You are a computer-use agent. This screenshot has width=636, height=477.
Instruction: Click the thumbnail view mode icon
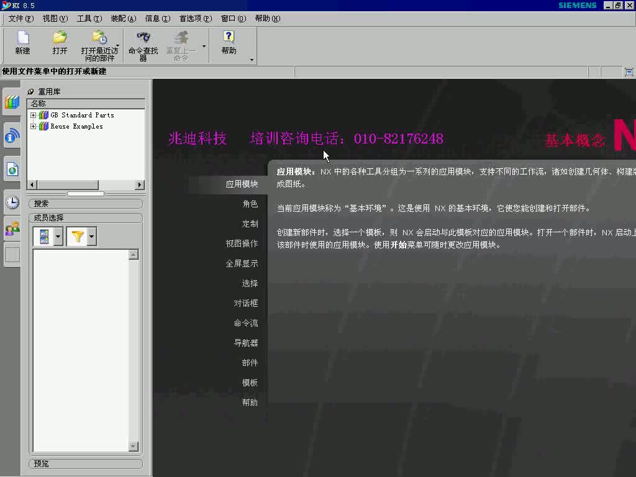[44, 237]
